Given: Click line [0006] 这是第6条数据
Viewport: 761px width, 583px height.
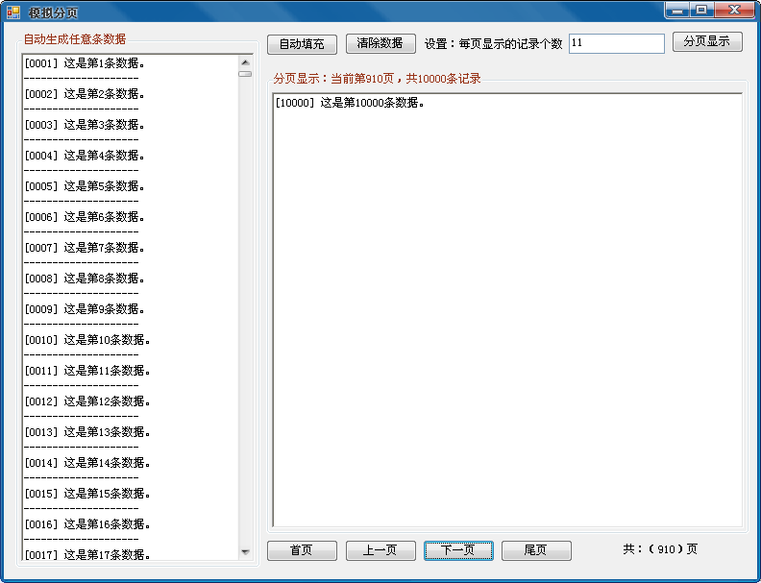Looking at the screenshot, I should tap(85, 217).
